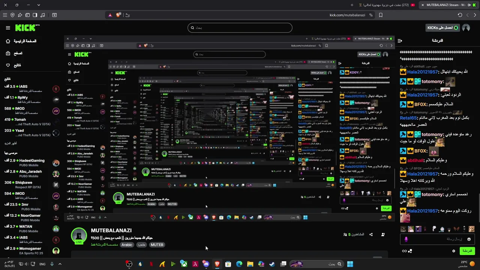Open Windows Start menu
The height and width of the screenshot is (270, 480).
tap(350, 264)
